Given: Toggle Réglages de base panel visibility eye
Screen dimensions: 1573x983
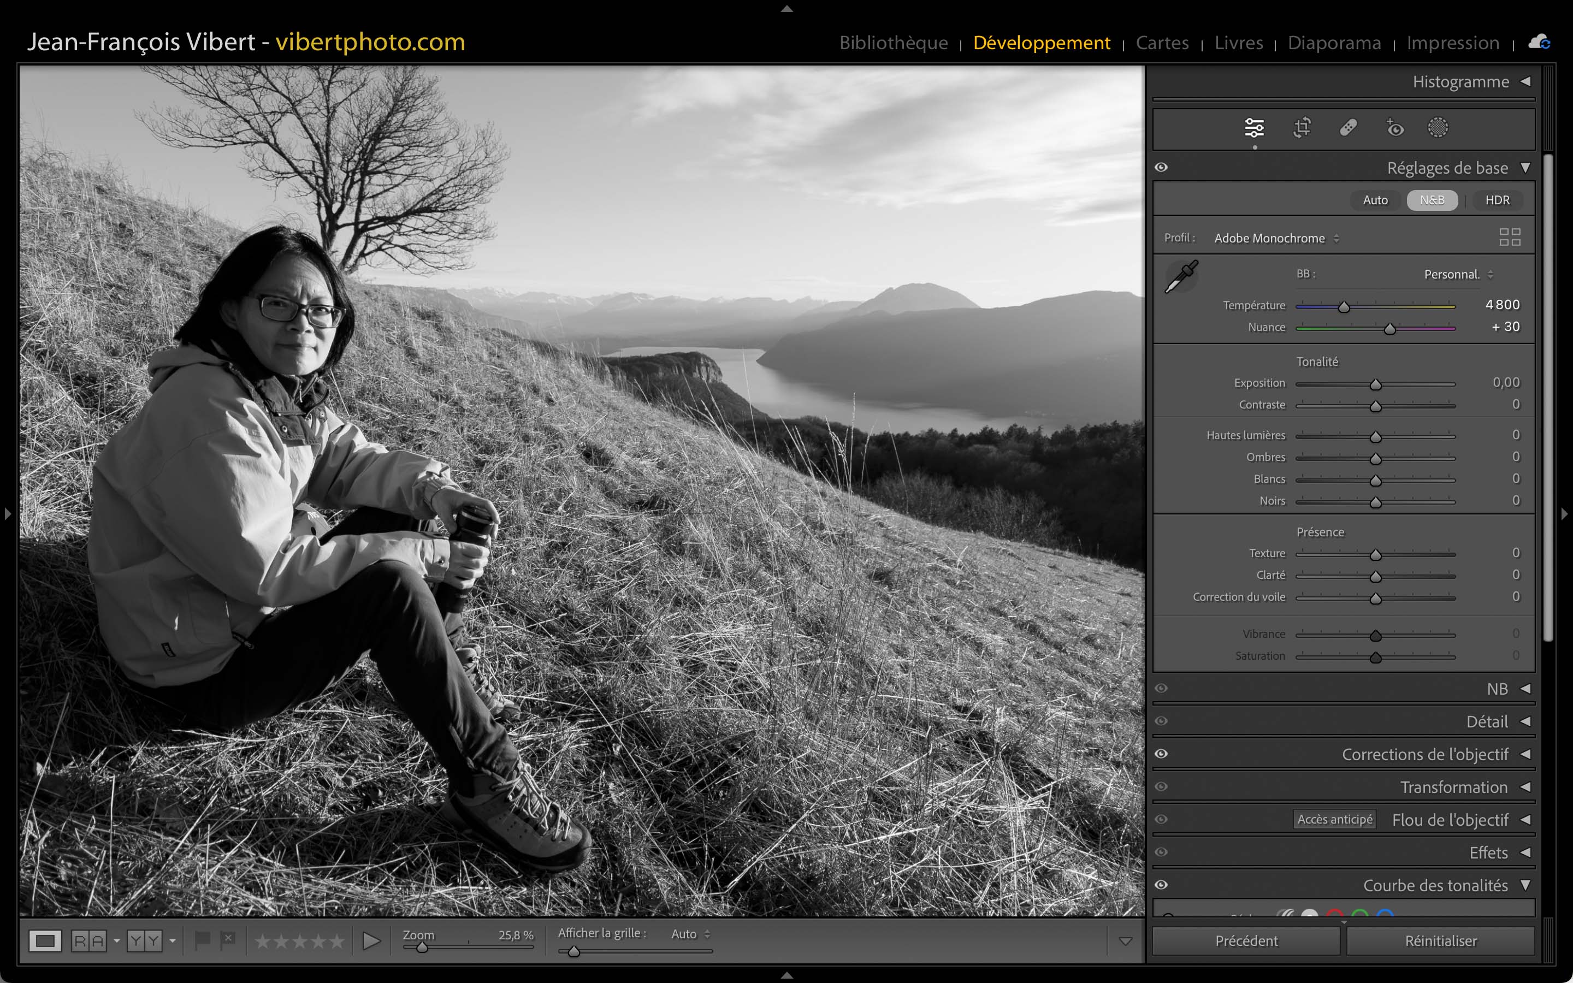Looking at the screenshot, I should coord(1162,168).
